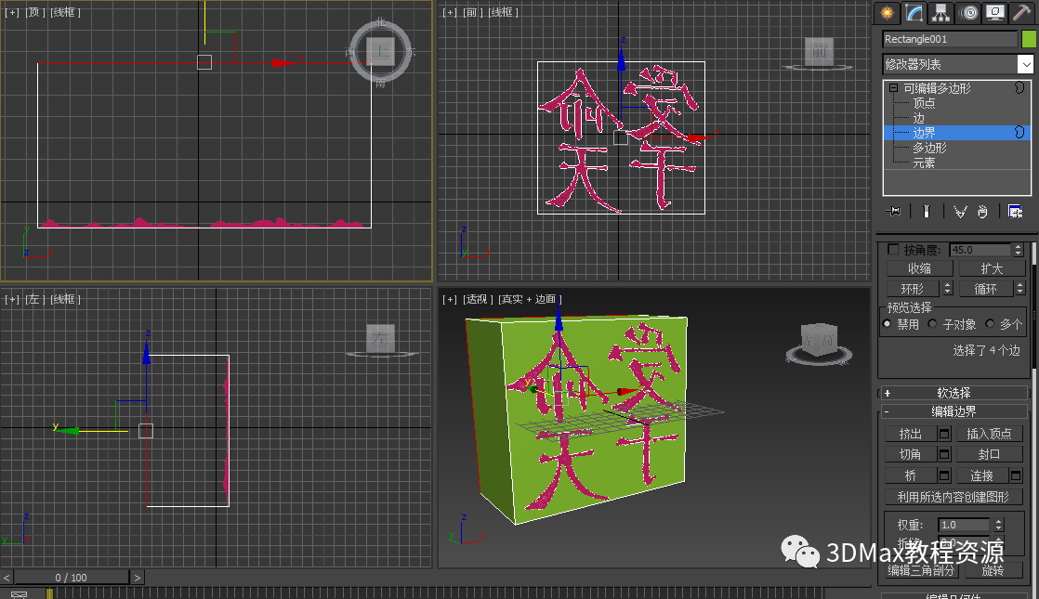Open the 修改器列表 modifier list dropdown
1039x599 pixels.
coord(1025,64)
